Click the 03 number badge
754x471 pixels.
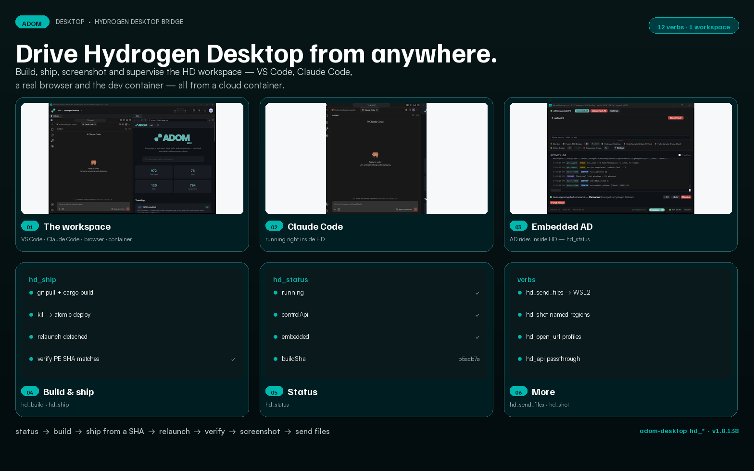click(x=518, y=226)
